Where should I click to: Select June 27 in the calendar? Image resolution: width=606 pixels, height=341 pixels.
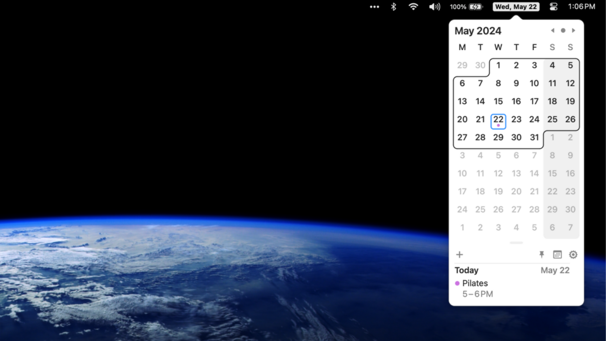click(516, 209)
